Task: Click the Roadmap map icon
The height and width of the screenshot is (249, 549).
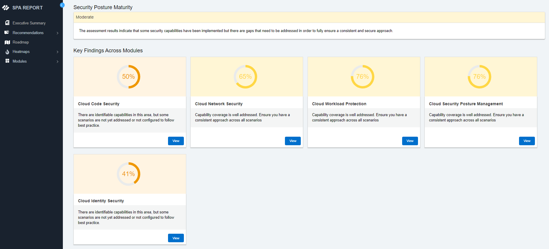Action: coord(7,42)
